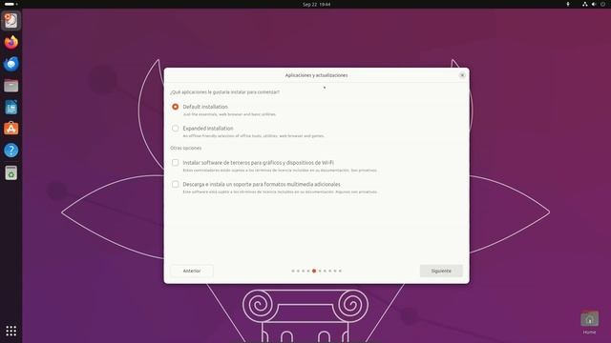Click the Anterior button
This screenshot has width=611, height=343.
(x=192, y=271)
